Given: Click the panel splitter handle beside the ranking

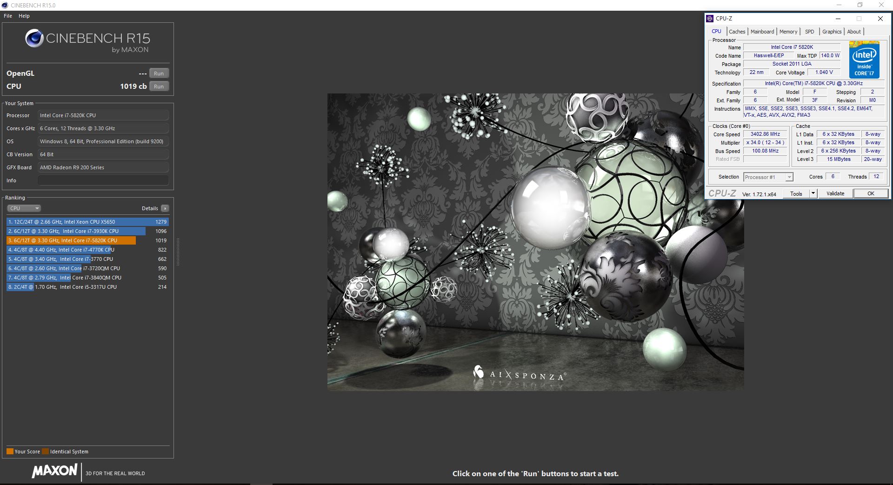Looking at the screenshot, I should coord(177,252).
